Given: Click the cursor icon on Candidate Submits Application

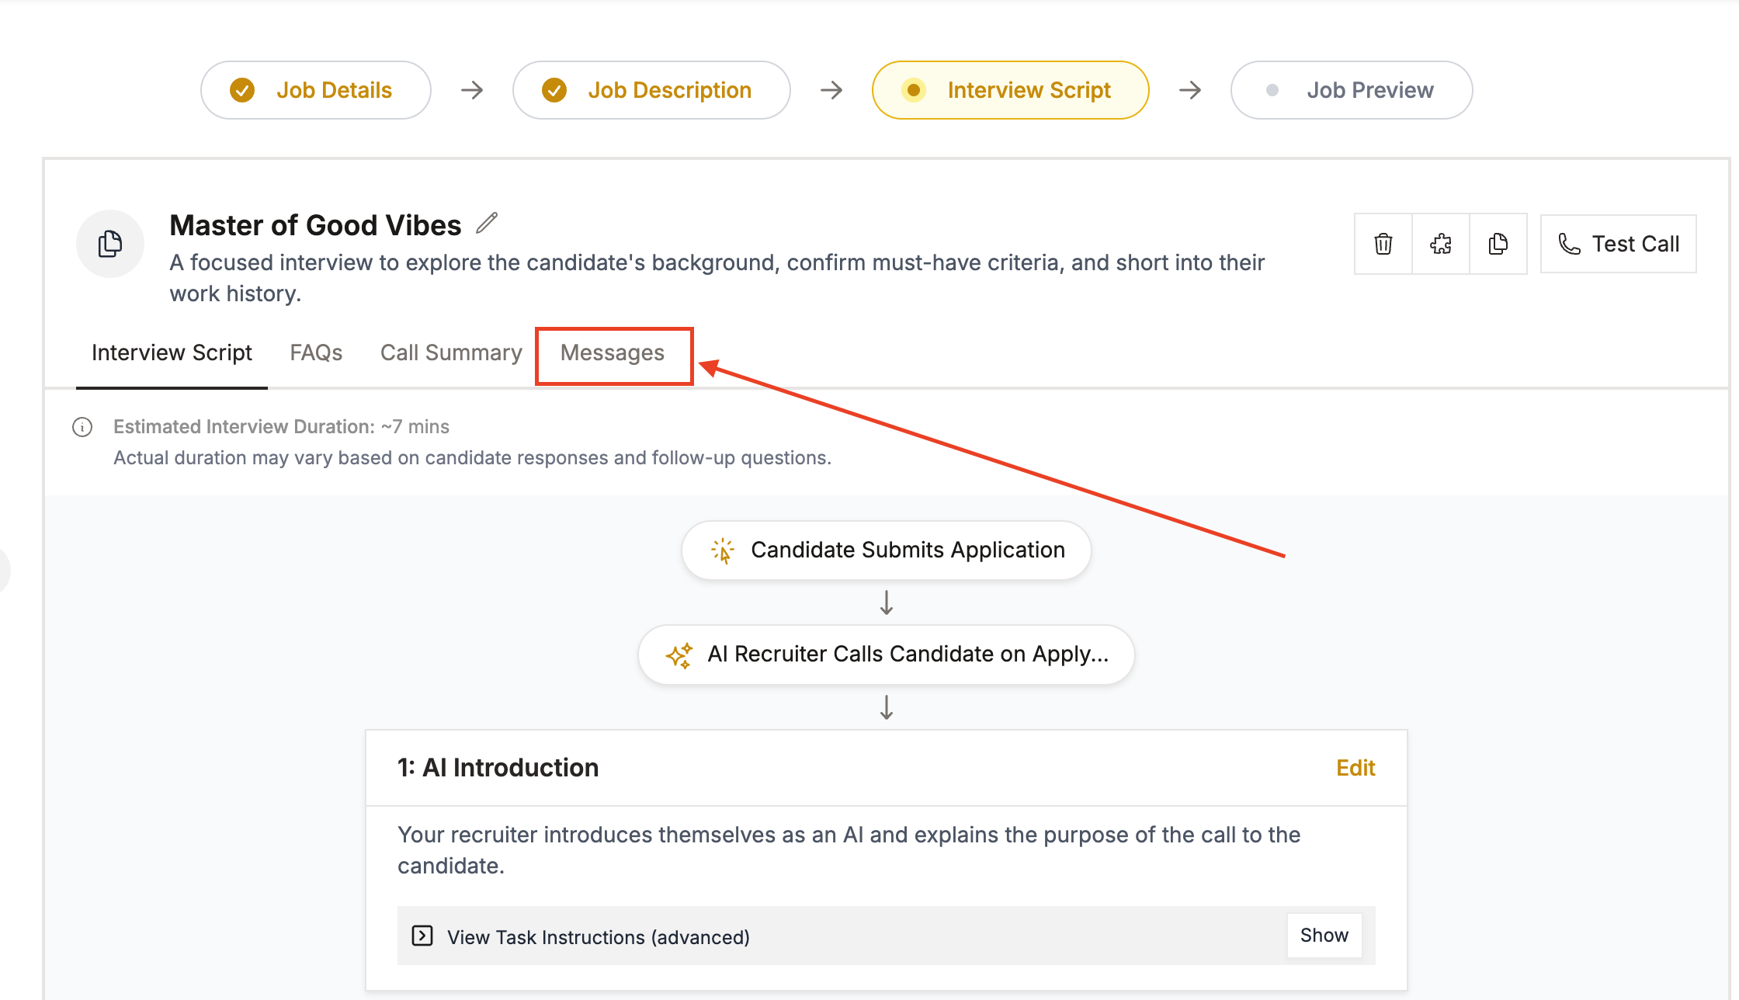Looking at the screenshot, I should click(x=723, y=550).
